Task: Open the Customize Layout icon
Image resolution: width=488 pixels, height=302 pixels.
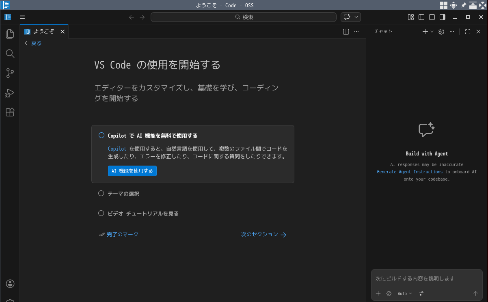Action: (411, 17)
